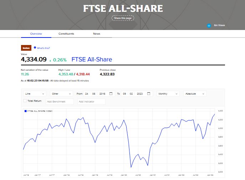Click the From year 2016 field

tap(102, 94)
